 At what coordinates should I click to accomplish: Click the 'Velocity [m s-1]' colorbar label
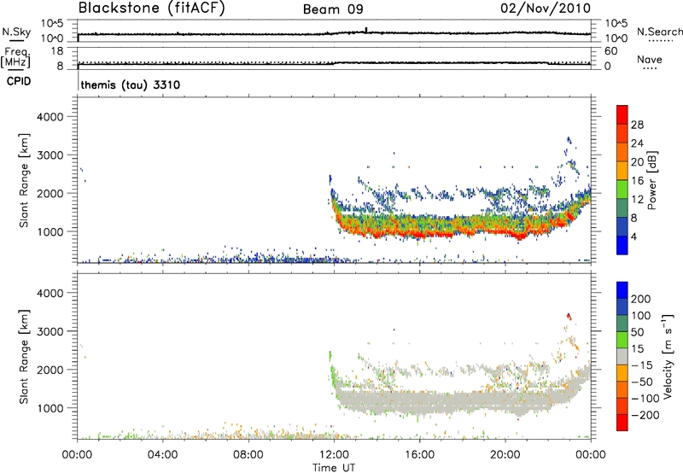tap(668, 356)
